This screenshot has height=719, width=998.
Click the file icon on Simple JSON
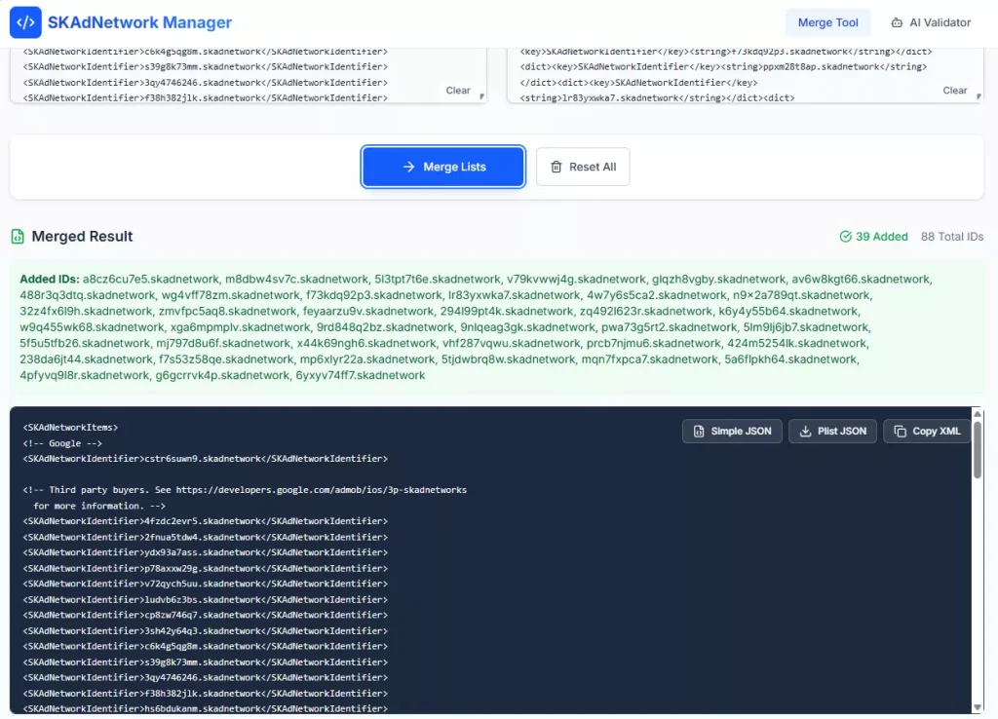(x=698, y=432)
